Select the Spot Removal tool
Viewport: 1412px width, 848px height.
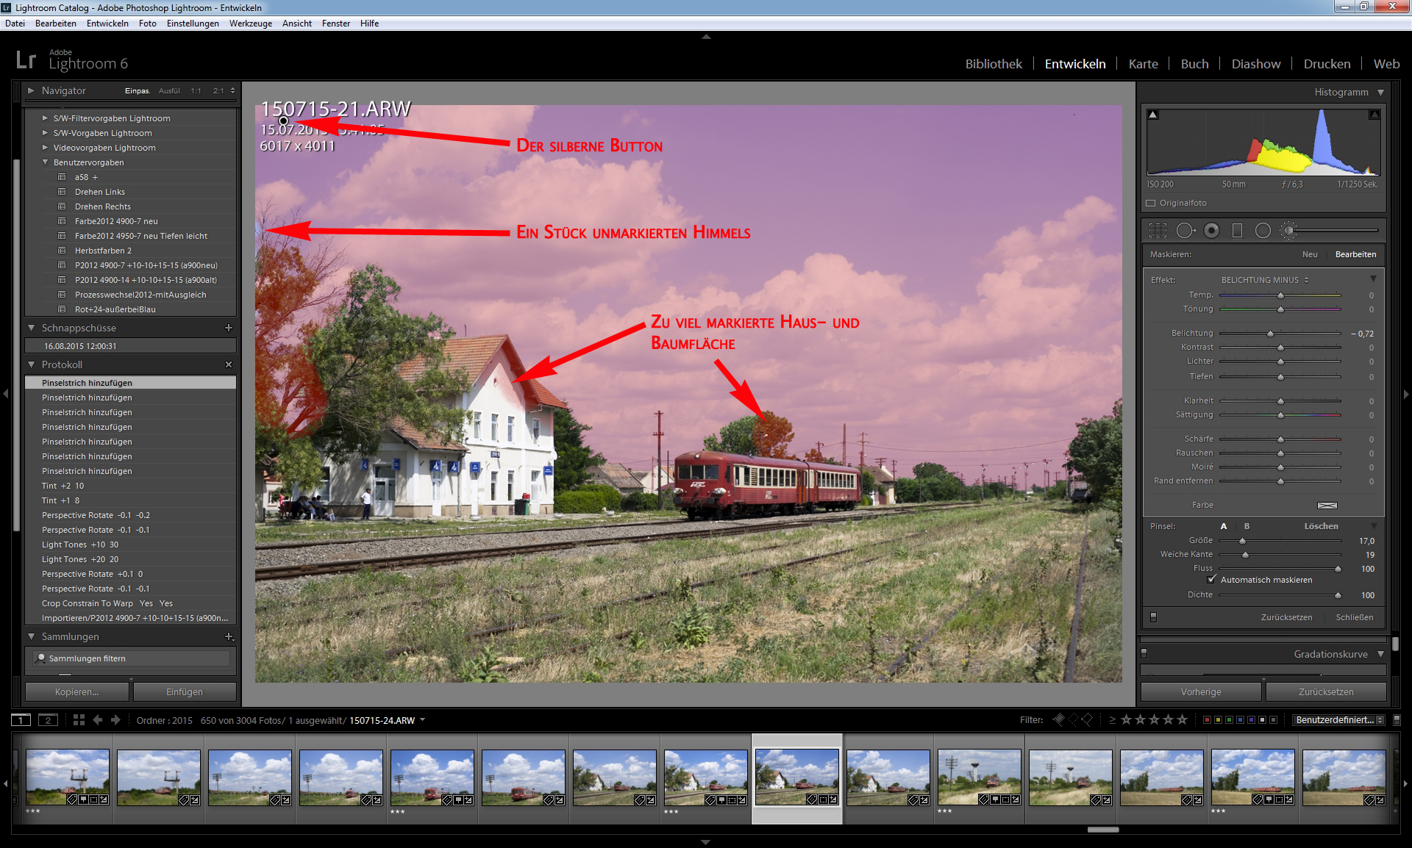(1184, 231)
